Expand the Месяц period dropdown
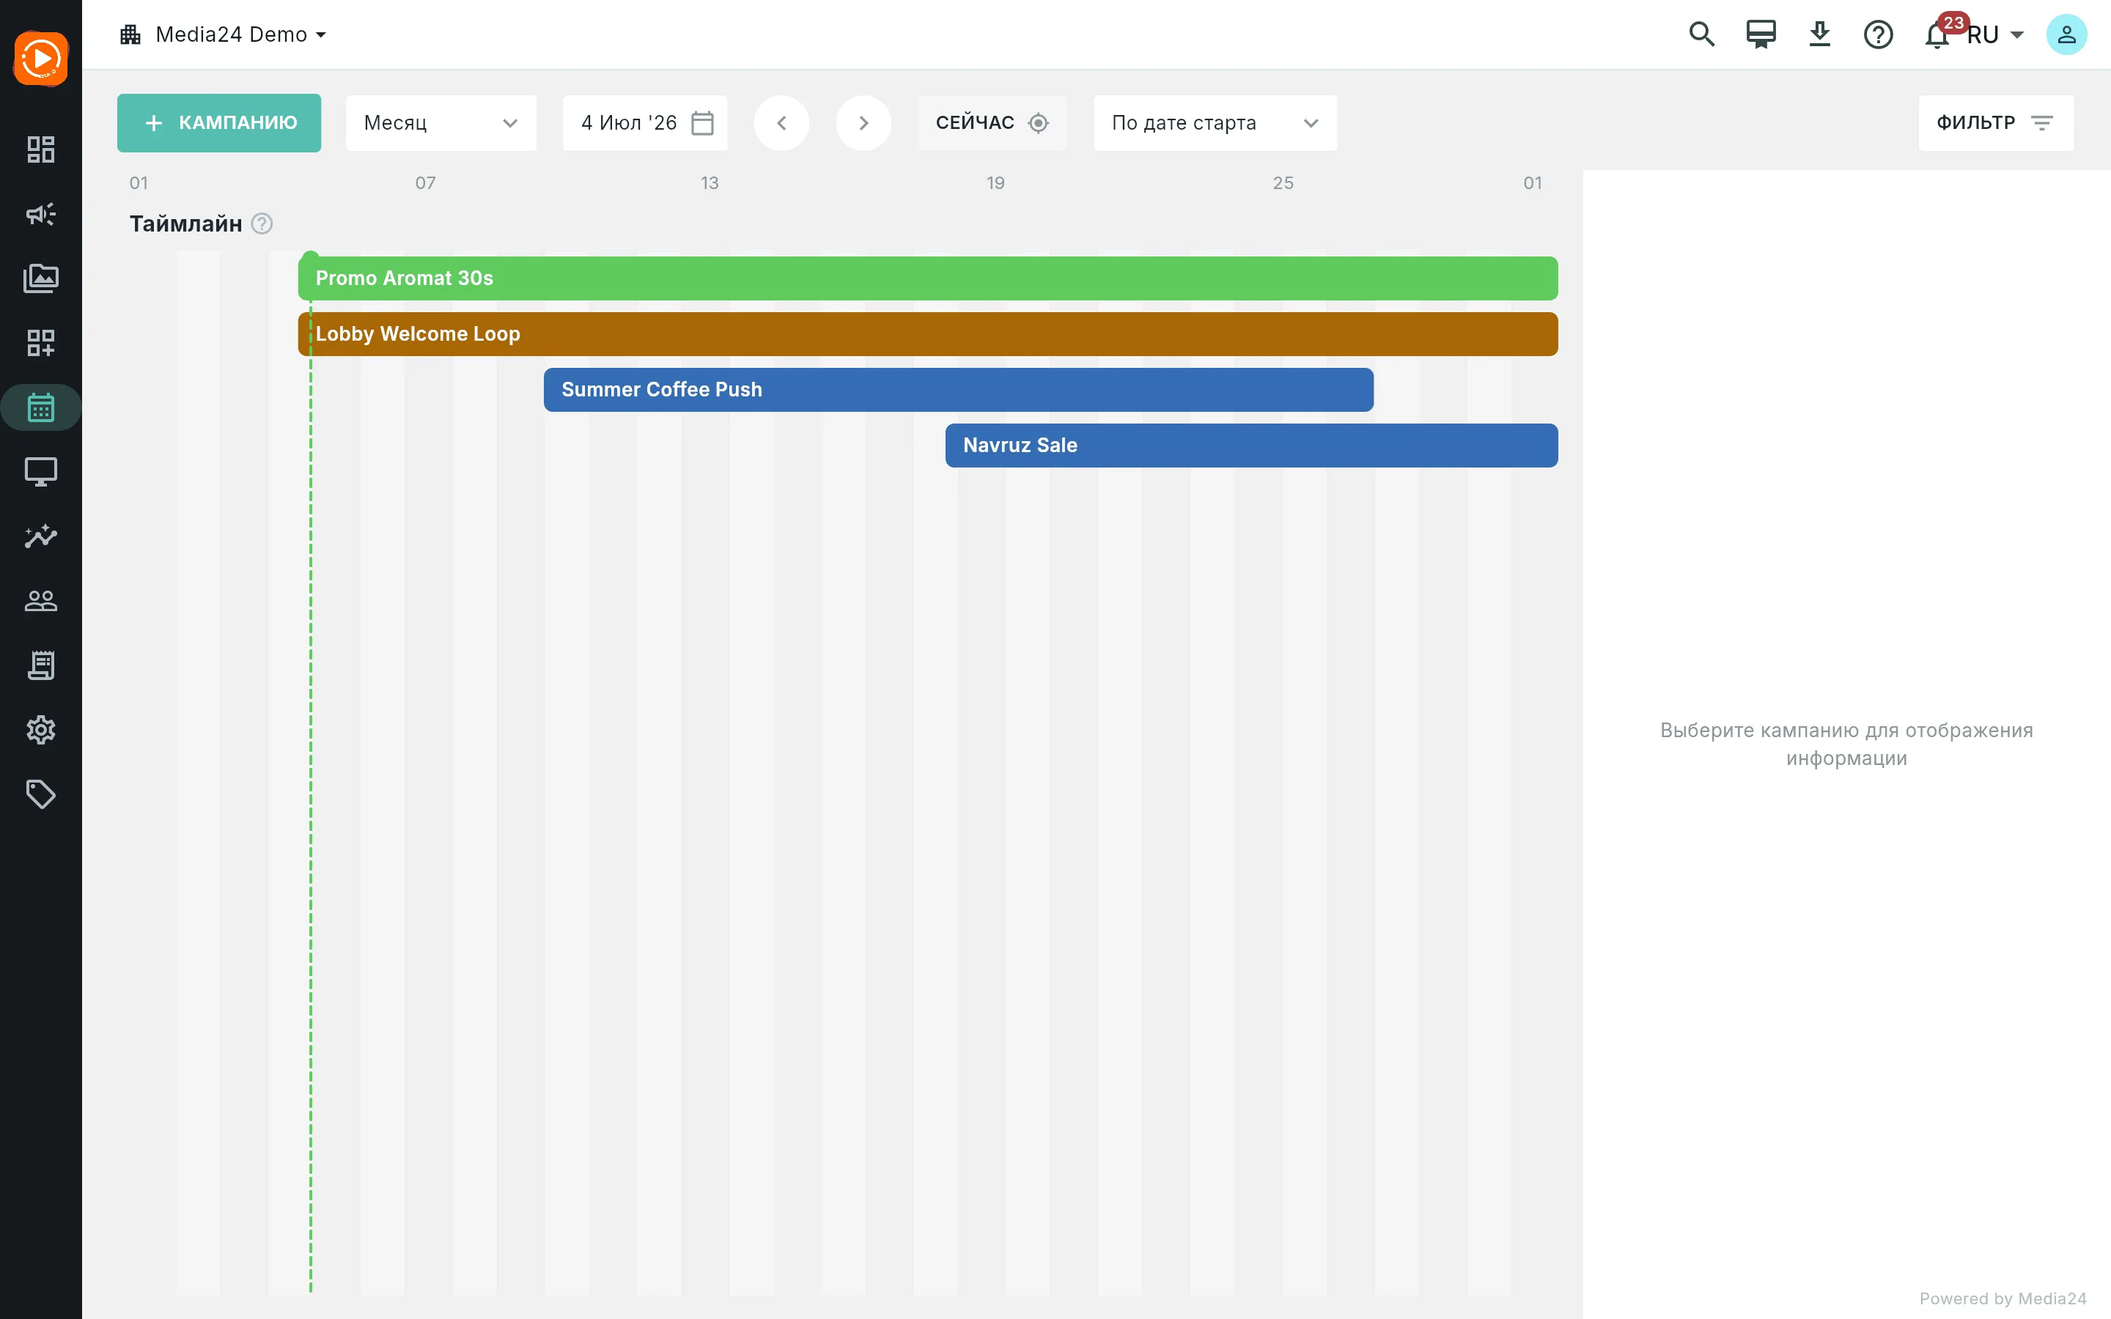Screen dimensions: 2111x1319 [x=441, y=123]
